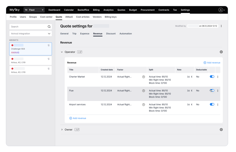Click Add revenue link below the table
Image resolution: width=236 pixels, height=152 pixels.
[x=78, y=118]
